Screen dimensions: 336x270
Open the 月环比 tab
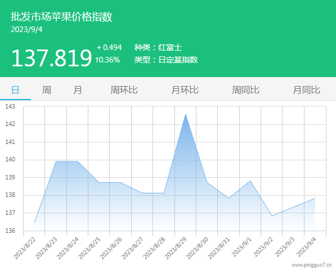point(185,90)
